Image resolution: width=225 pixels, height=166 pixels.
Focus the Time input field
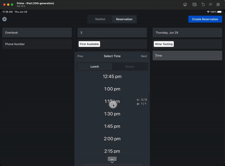pos(187,56)
